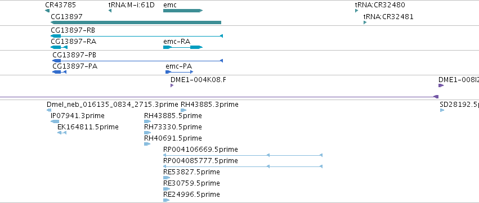Select the RH43885.3prime EST glyph

(183, 110)
